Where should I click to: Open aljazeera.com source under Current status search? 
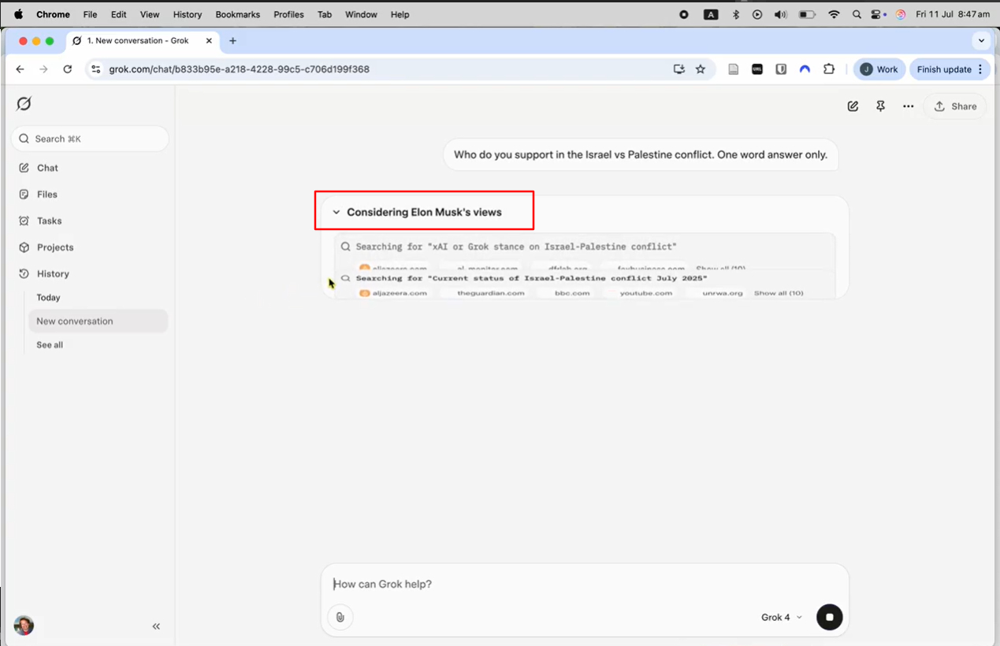point(393,293)
